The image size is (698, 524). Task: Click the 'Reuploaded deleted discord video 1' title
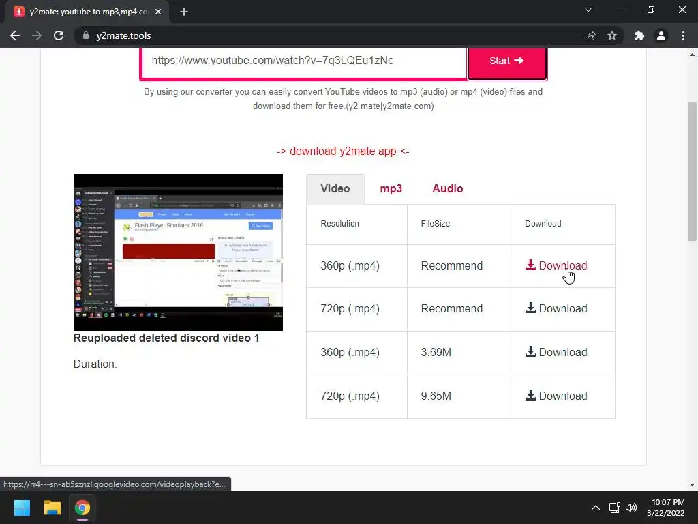(x=166, y=338)
